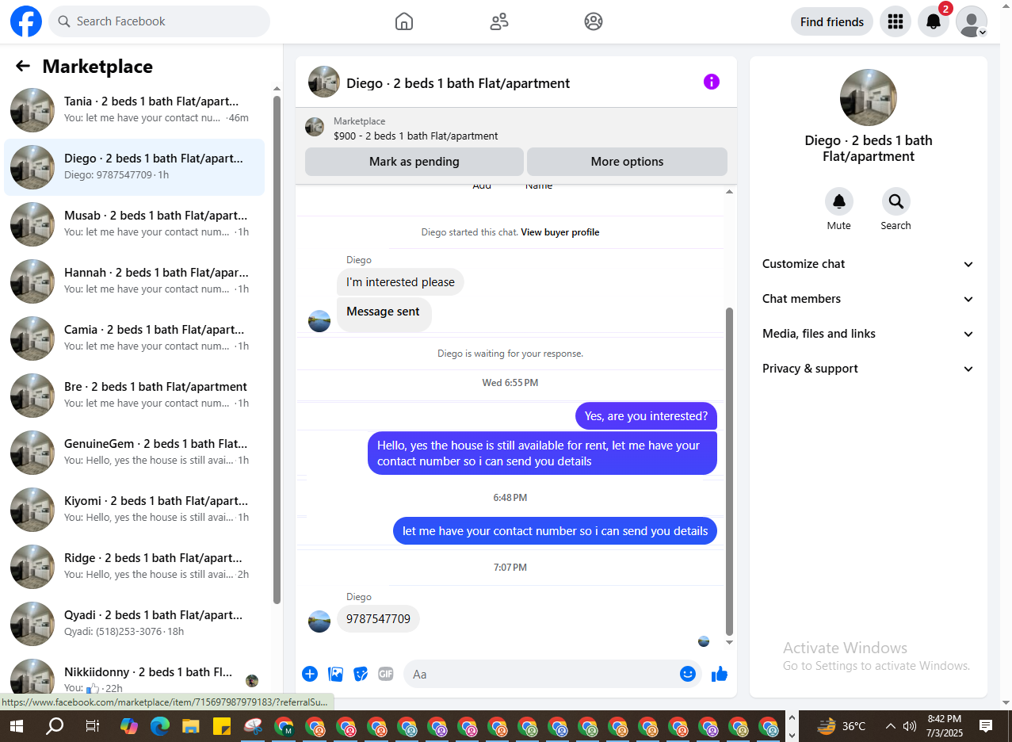
Task: Open conversation info purple icon
Action: coord(712,82)
